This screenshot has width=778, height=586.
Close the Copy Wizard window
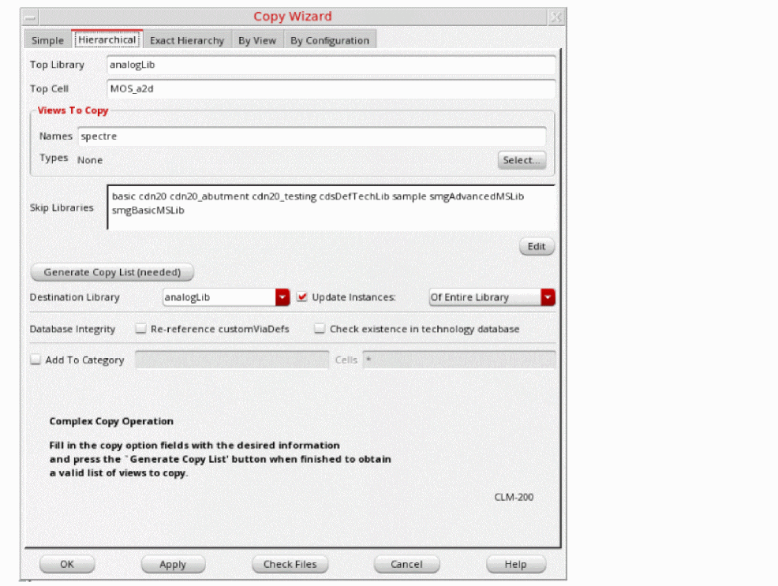556,17
